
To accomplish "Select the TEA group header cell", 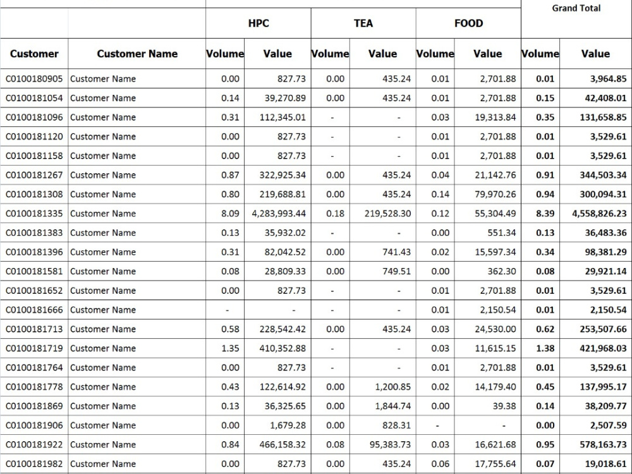I will [x=363, y=23].
